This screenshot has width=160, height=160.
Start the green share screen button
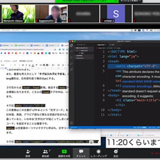pyautogui.click(x=64, y=153)
